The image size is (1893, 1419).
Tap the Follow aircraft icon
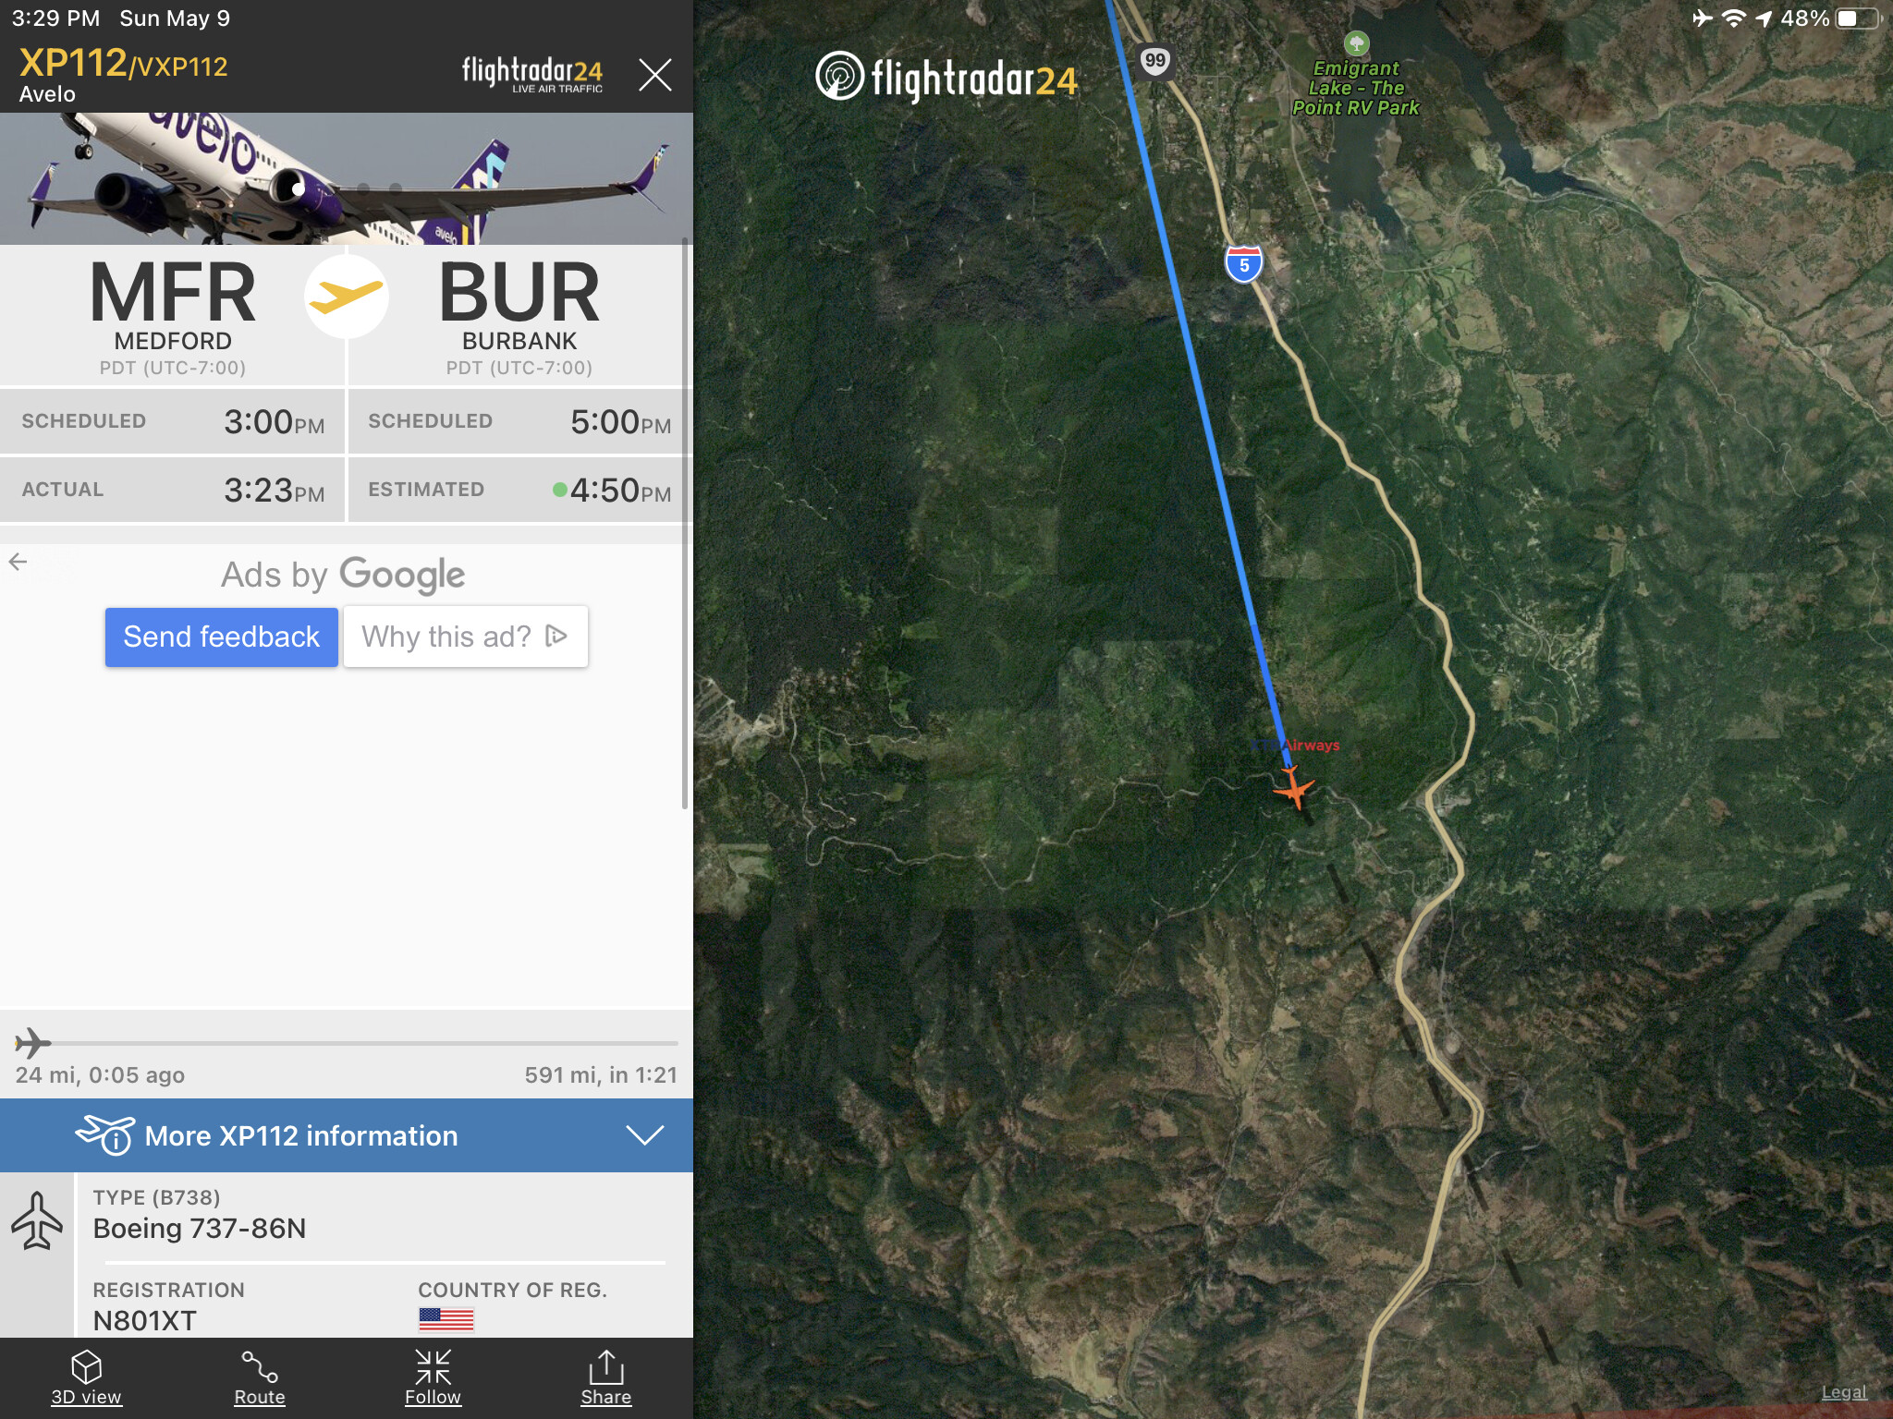pos(433,1366)
